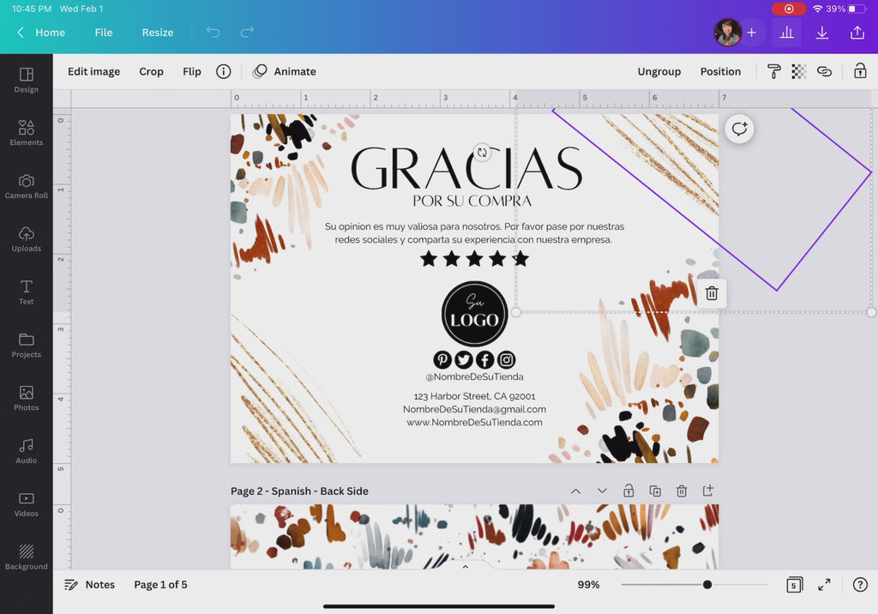Open the Background panel
This screenshot has height=614, width=878.
pyautogui.click(x=27, y=557)
